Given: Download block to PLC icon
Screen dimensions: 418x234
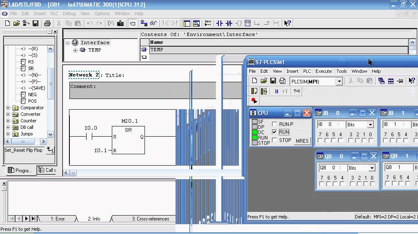Looking at the screenshot, I should pos(120,23).
